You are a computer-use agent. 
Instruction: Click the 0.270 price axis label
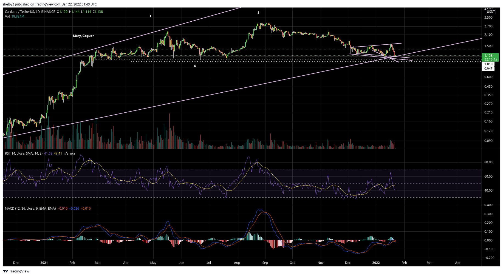click(x=488, y=104)
